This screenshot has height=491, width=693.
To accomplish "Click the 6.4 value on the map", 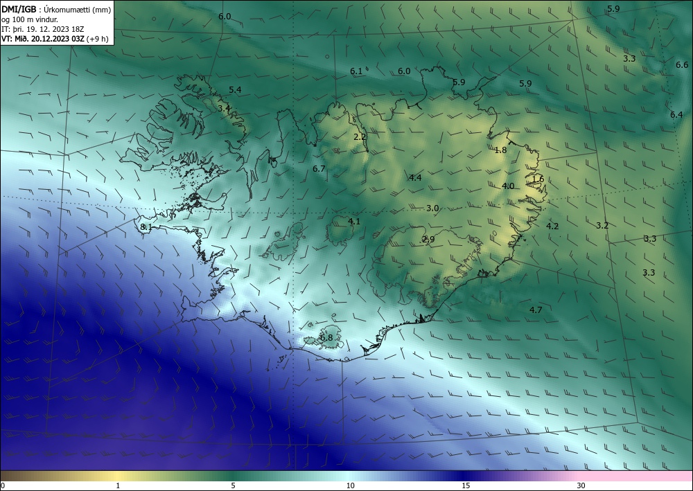I will pos(676,115).
